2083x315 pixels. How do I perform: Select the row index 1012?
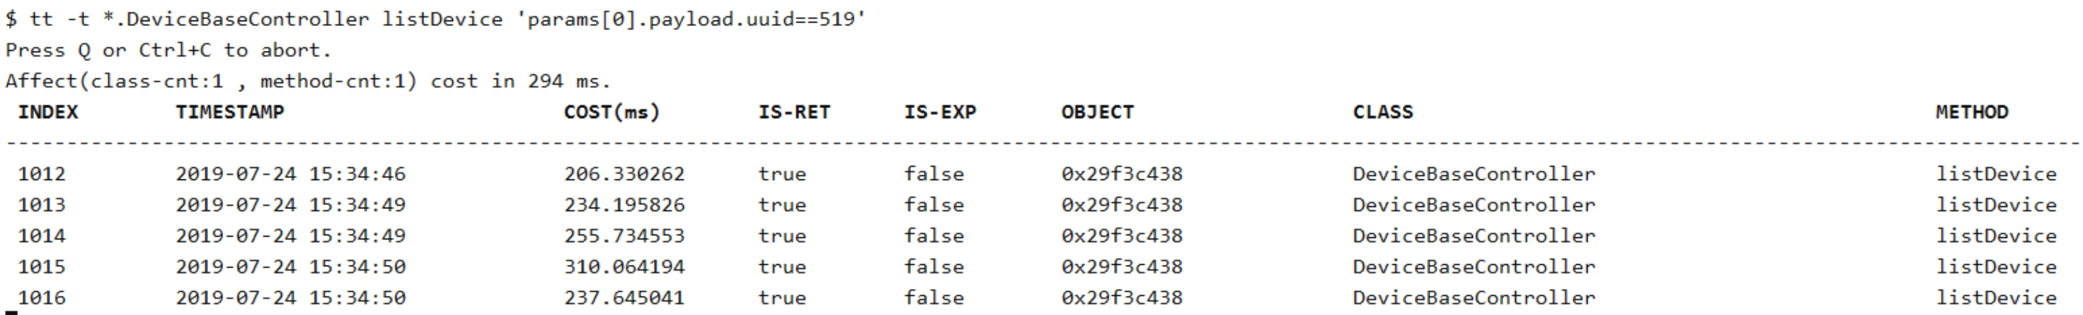point(41,174)
